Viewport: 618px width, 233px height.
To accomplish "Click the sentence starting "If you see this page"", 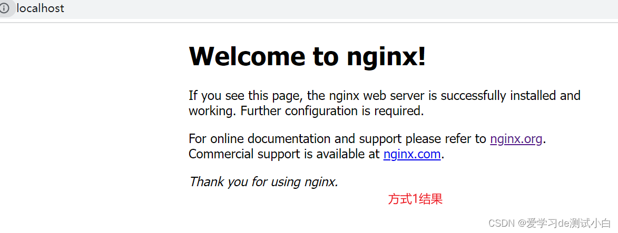I will click(x=384, y=103).
